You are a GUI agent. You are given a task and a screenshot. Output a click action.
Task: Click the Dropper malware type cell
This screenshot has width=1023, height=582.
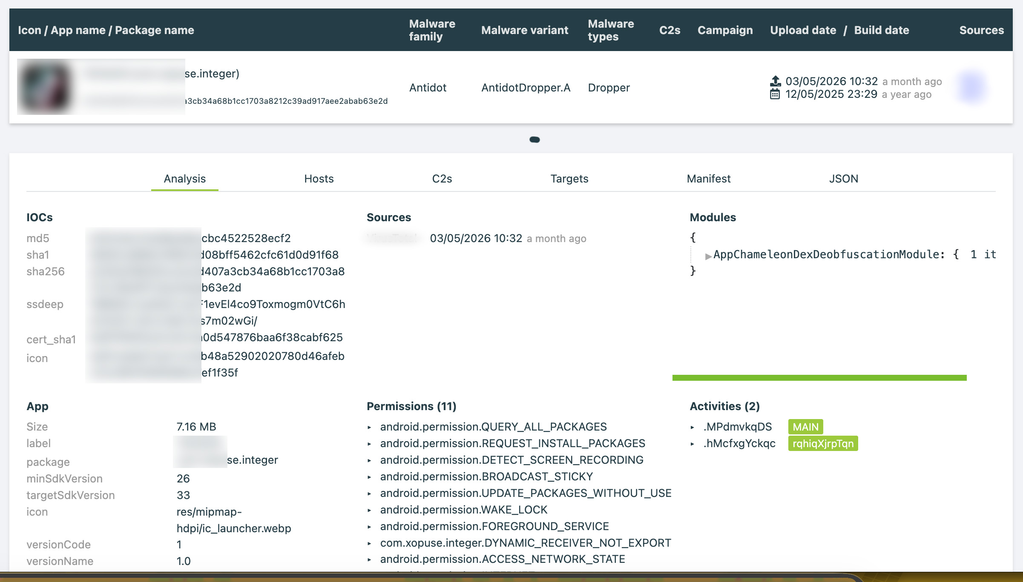coord(609,88)
